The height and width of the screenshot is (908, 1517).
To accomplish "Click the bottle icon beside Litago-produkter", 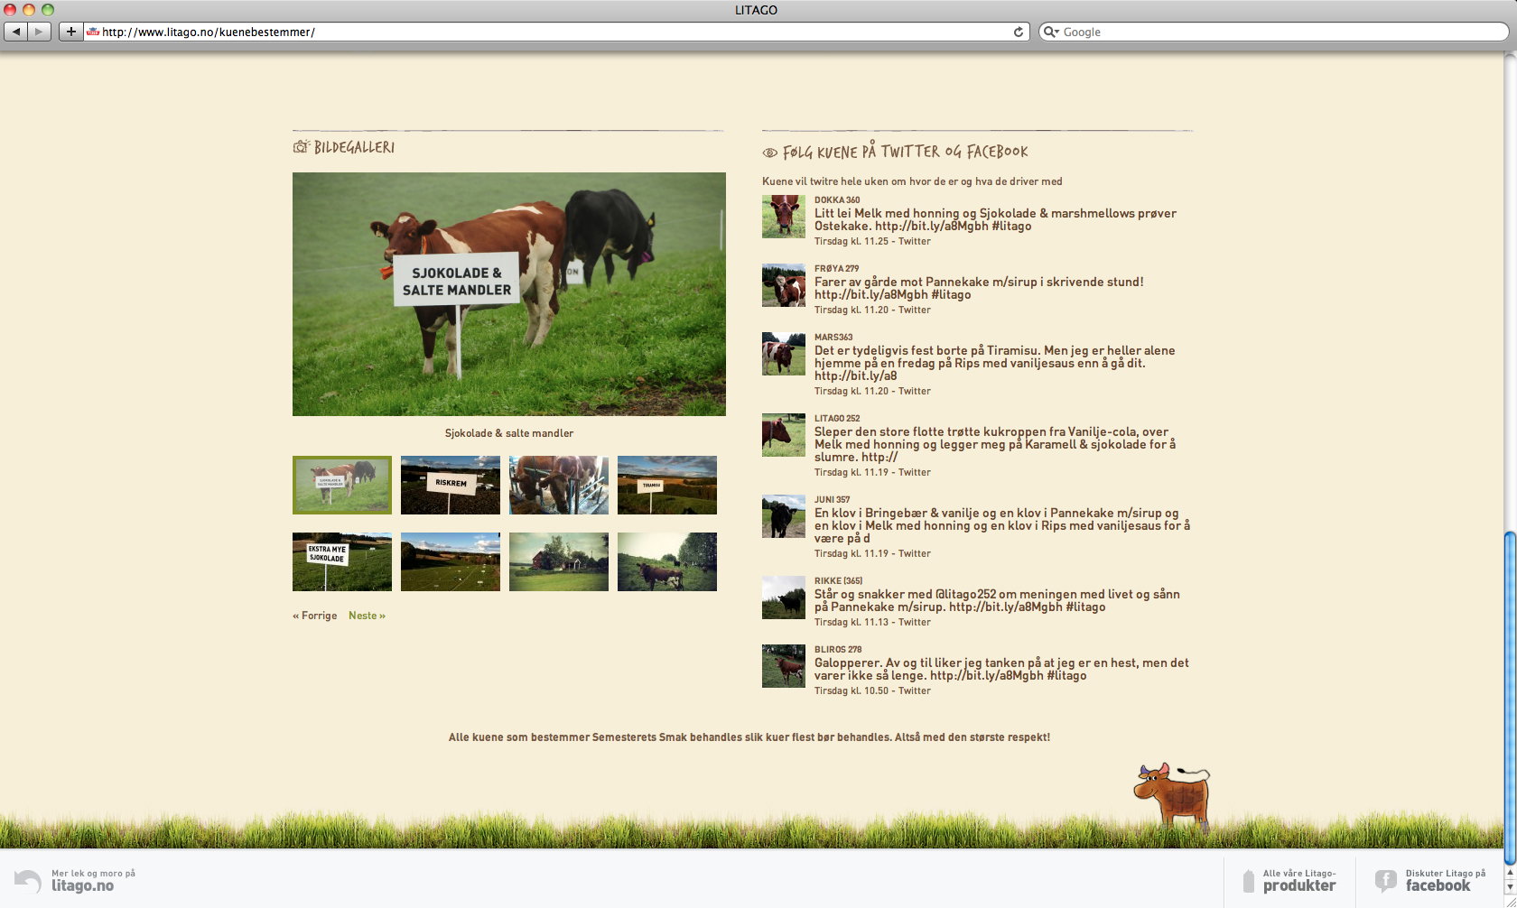I will 1249,881.
